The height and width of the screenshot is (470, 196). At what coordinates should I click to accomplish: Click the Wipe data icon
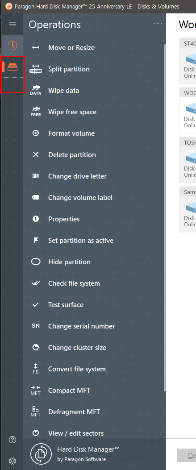(36, 90)
